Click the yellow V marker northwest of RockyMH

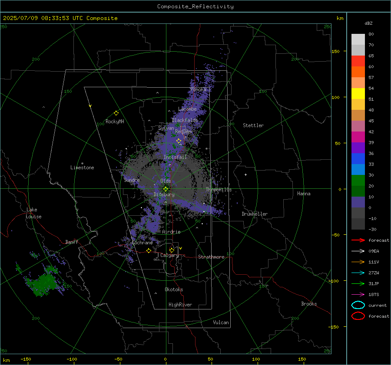[90, 106]
